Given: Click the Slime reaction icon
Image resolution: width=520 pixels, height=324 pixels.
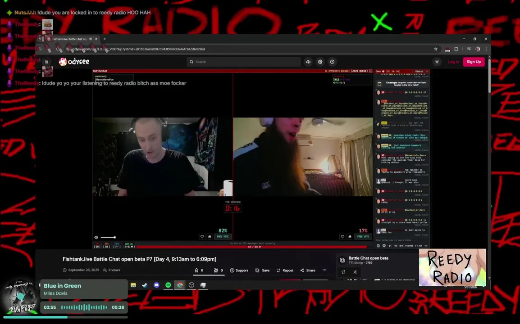Looking at the screenshot, I should click(x=218, y=270).
